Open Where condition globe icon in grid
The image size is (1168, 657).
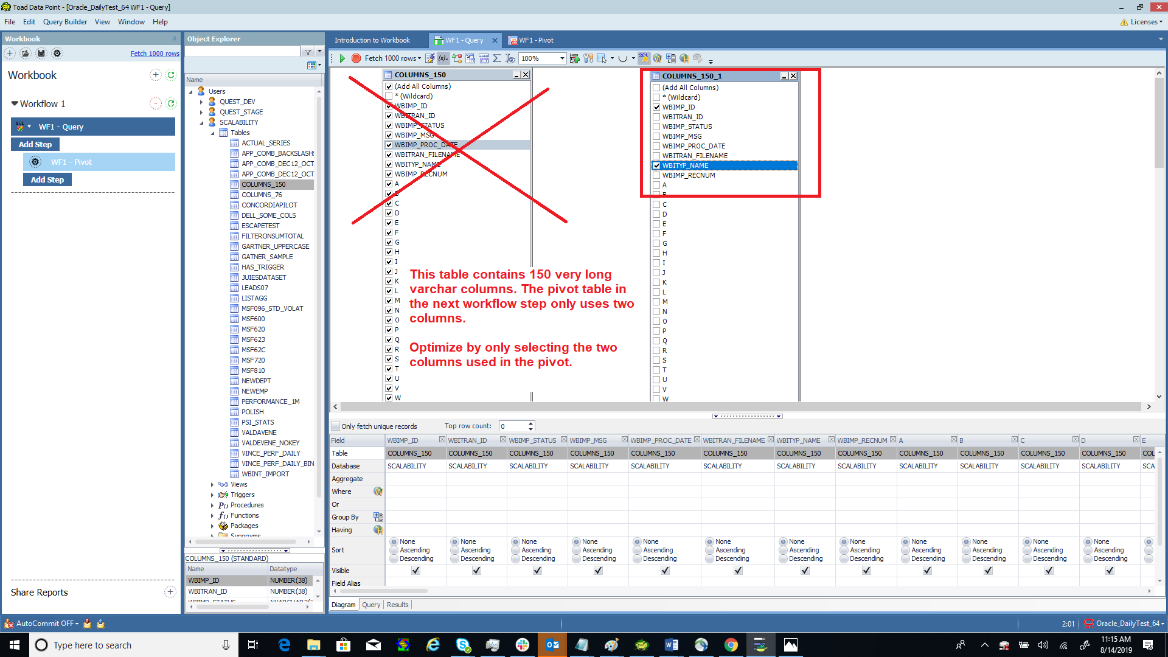pos(378,492)
